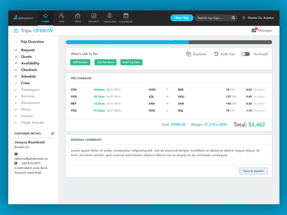Click Save & Update

(253, 171)
